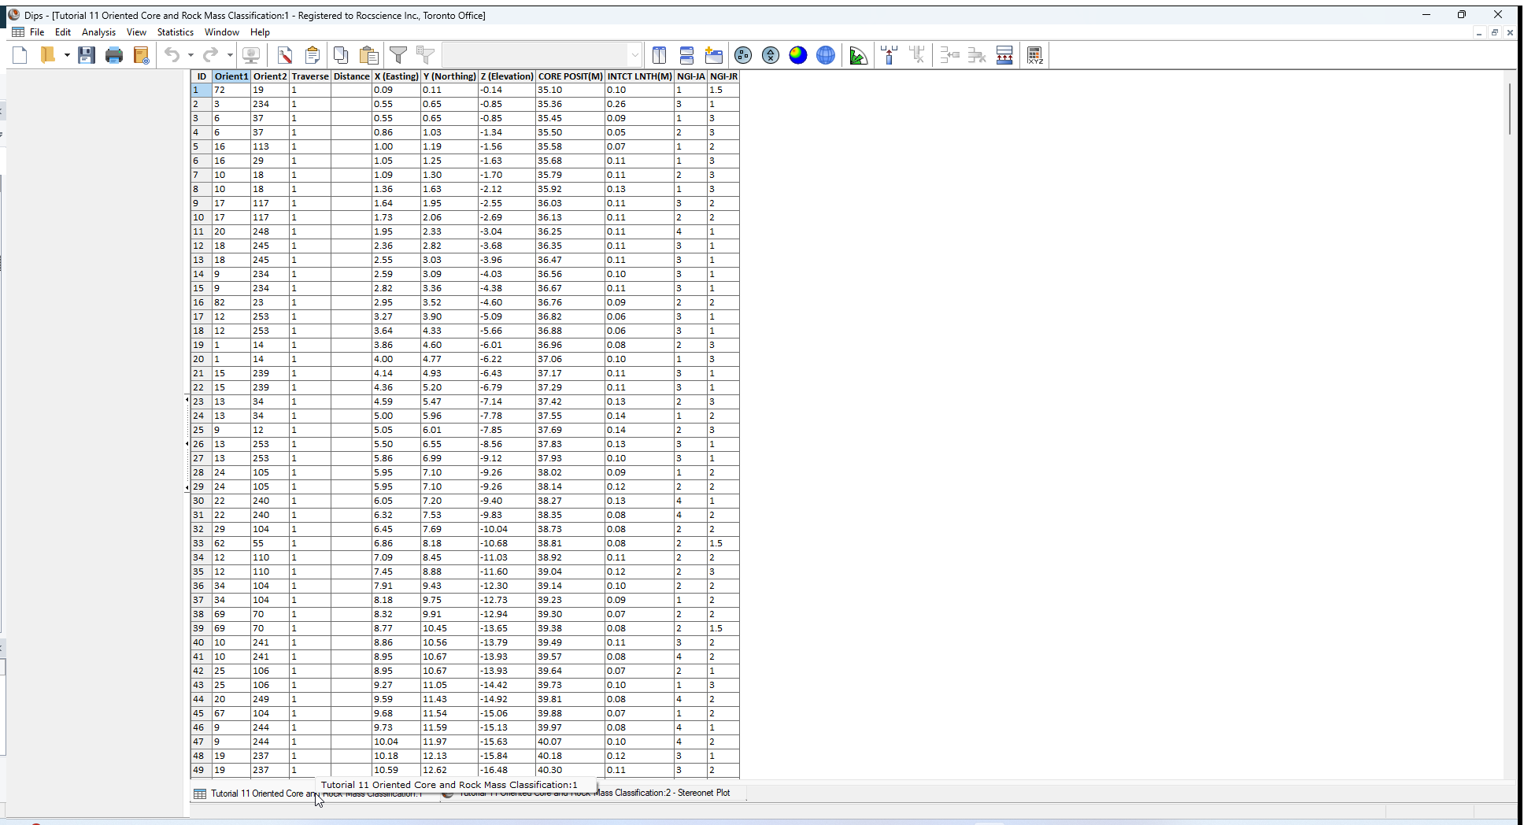
Task: Copy the selected cells
Action: 341,55
